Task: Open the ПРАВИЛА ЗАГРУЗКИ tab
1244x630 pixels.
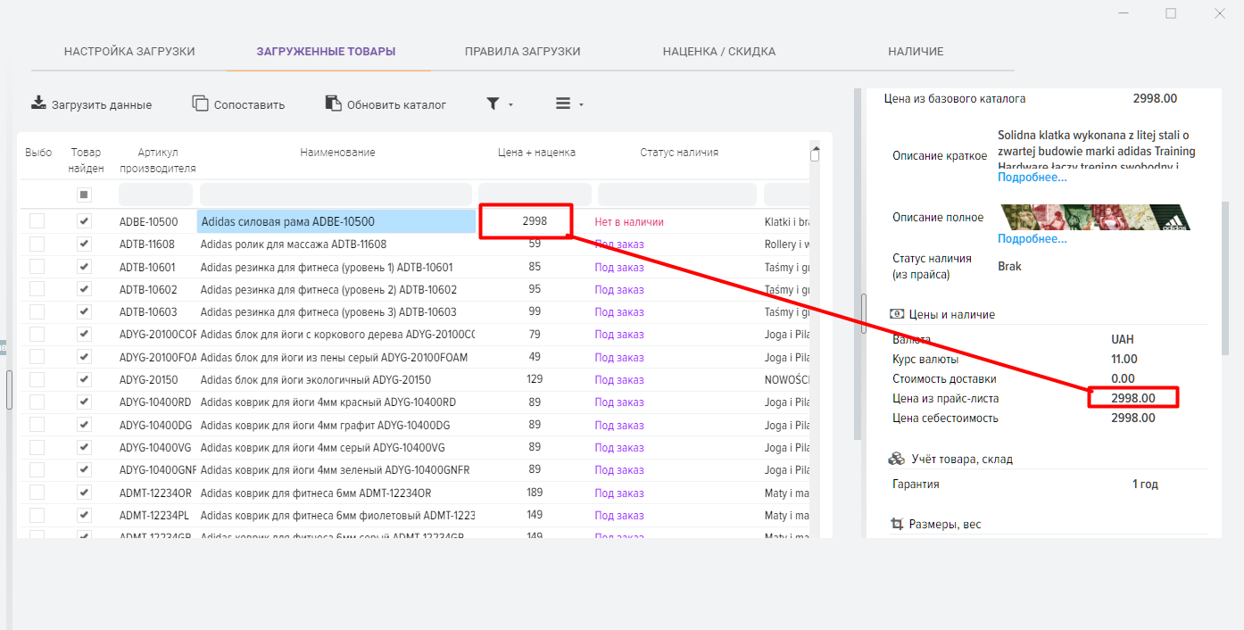Action: coord(522,51)
